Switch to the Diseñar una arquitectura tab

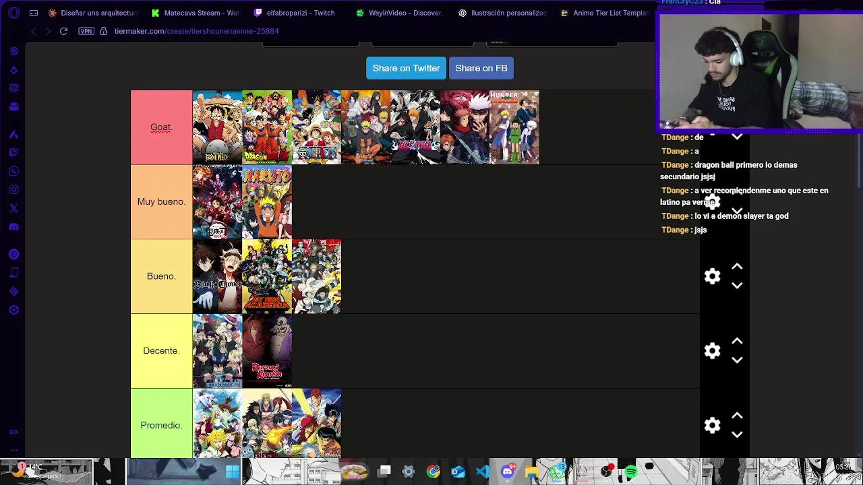pos(93,13)
